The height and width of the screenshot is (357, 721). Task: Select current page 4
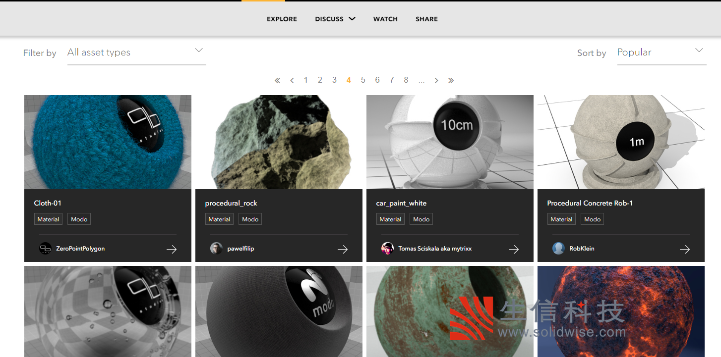coord(349,80)
